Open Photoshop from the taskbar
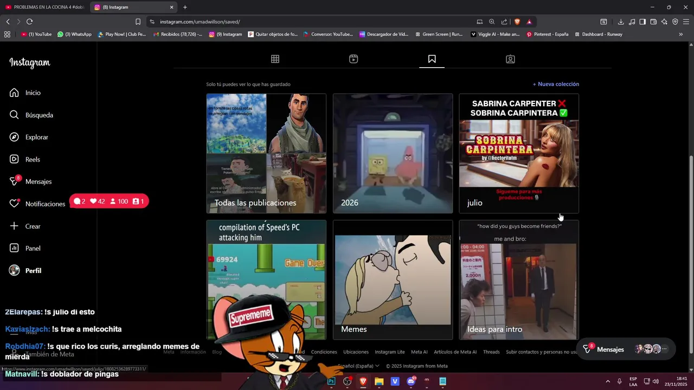This screenshot has width=694, height=390. [x=331, y=381]
